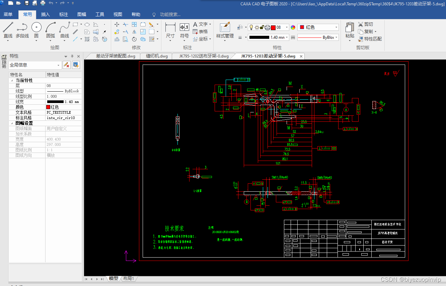
Task: Select the rectangle drawing tool
Action: (75, 24)
